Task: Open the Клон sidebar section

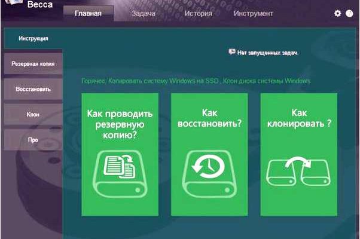Action: pyautogui.click(x=33, y=114)
